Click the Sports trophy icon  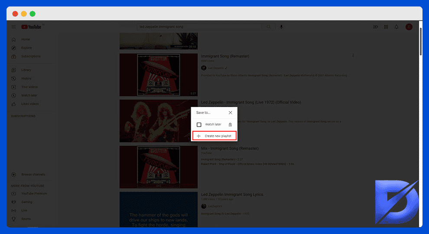(x=14, y=219)
